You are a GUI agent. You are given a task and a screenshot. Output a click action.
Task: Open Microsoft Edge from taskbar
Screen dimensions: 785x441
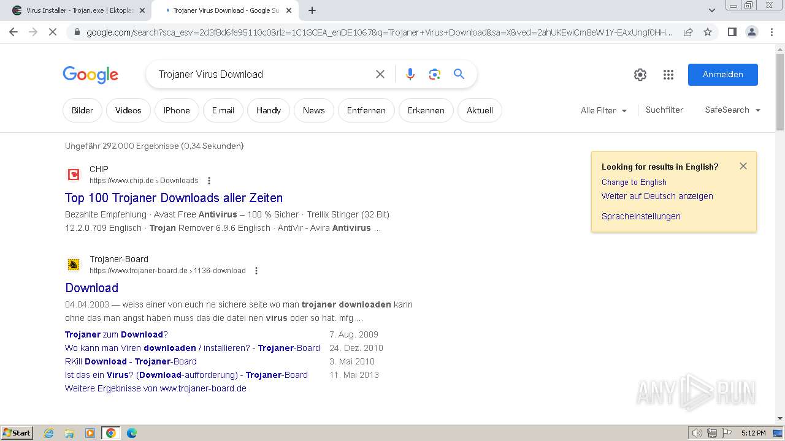point(132,433)
